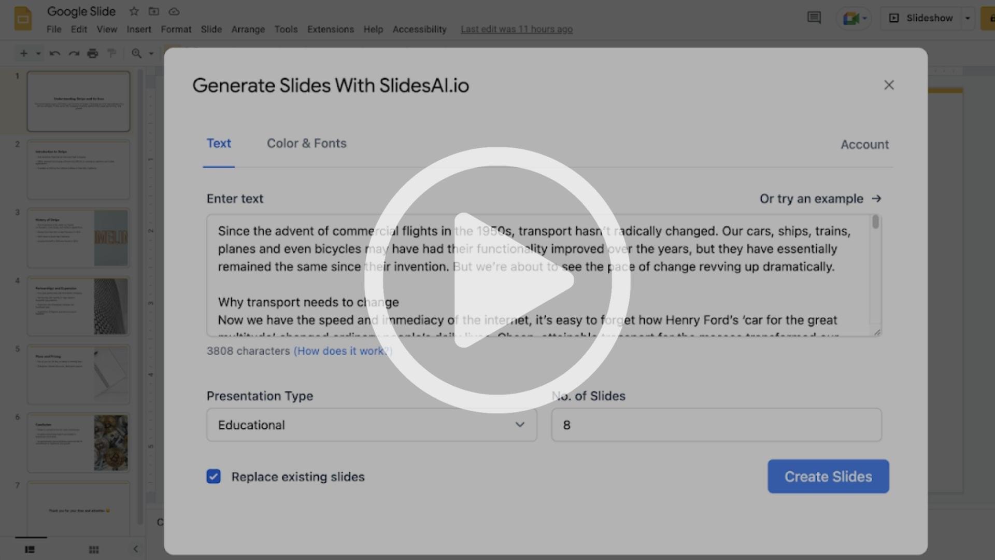
Task: Open the Format menu
Action: [176, 29]
